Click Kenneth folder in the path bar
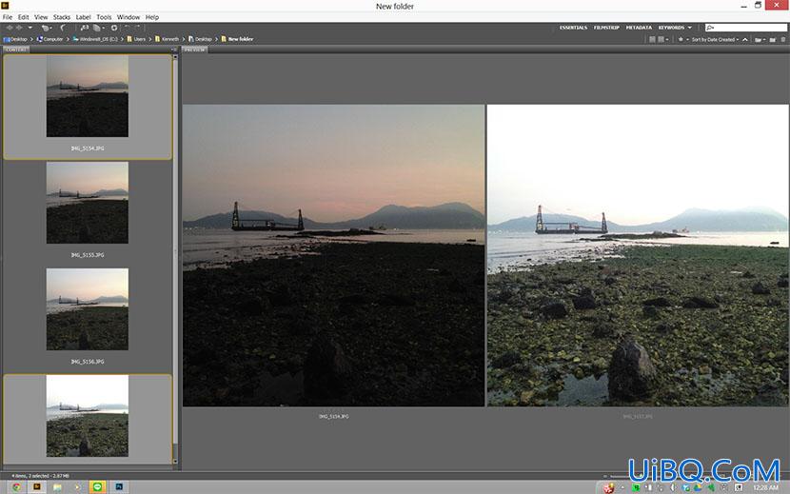Screen dimensions: 790x494 (x=167, y=39)
